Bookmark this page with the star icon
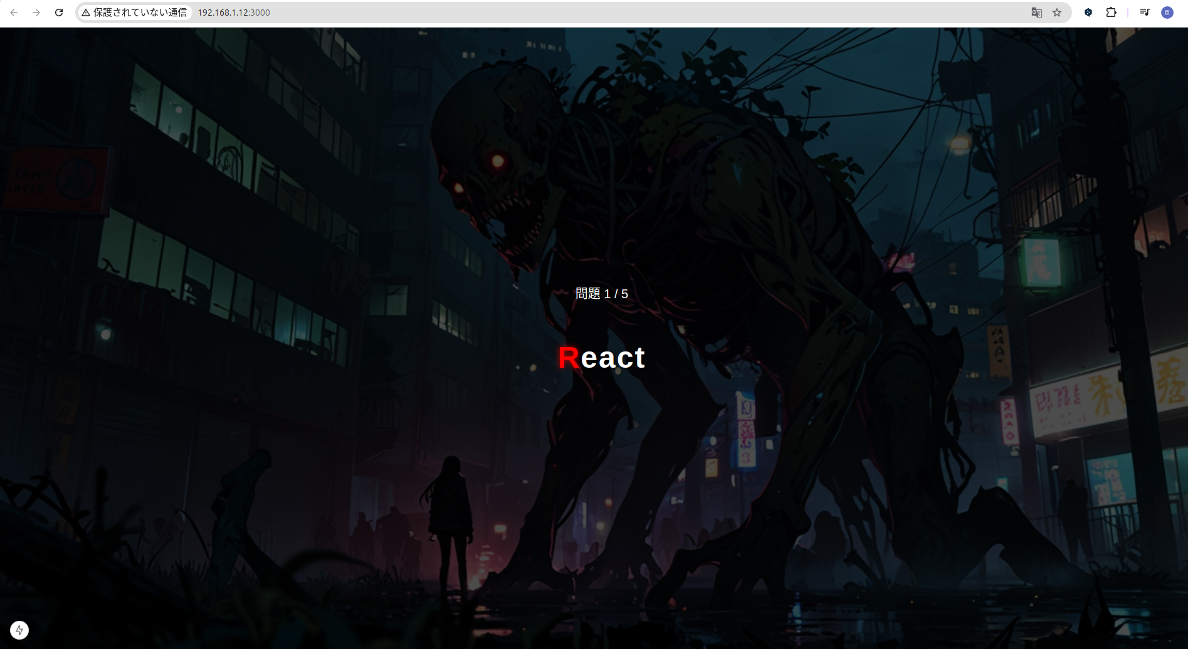 1058,13
